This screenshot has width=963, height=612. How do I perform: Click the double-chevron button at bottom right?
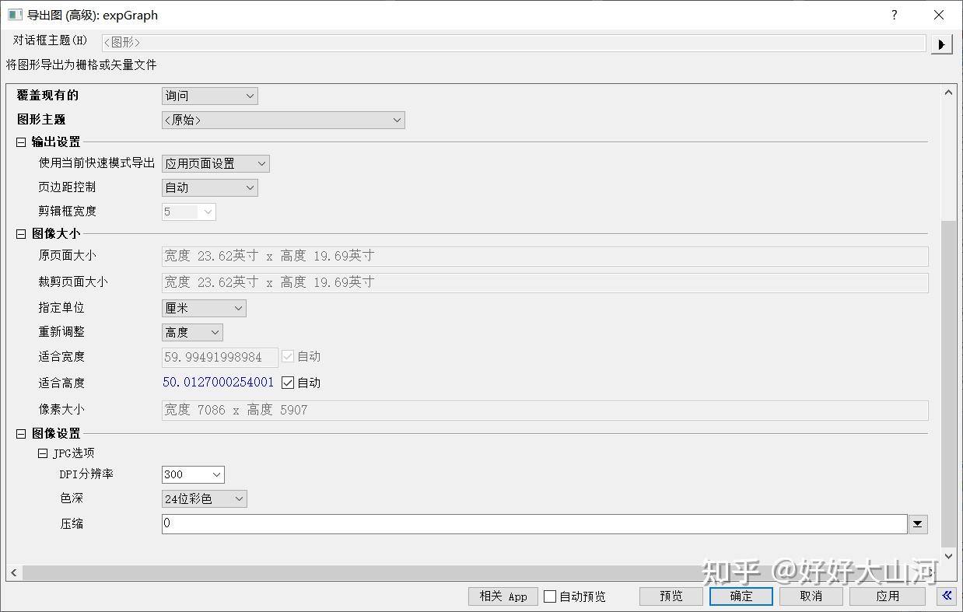[945, 596]
